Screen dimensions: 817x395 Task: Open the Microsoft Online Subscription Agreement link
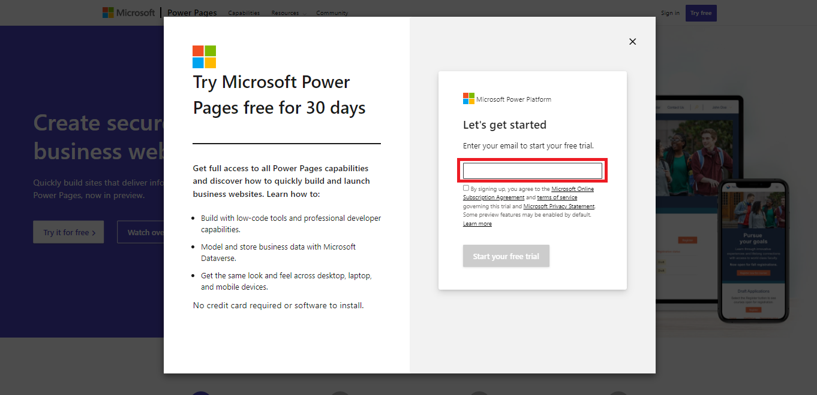572,189
